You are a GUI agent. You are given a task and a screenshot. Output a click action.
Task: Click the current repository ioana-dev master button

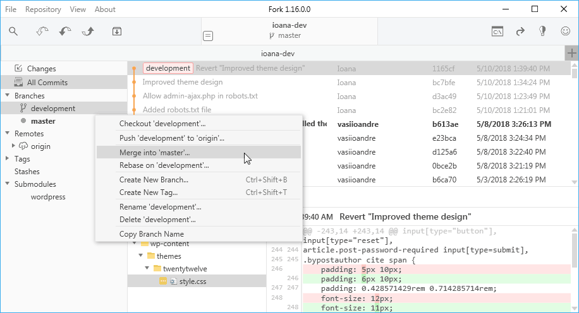289,30
